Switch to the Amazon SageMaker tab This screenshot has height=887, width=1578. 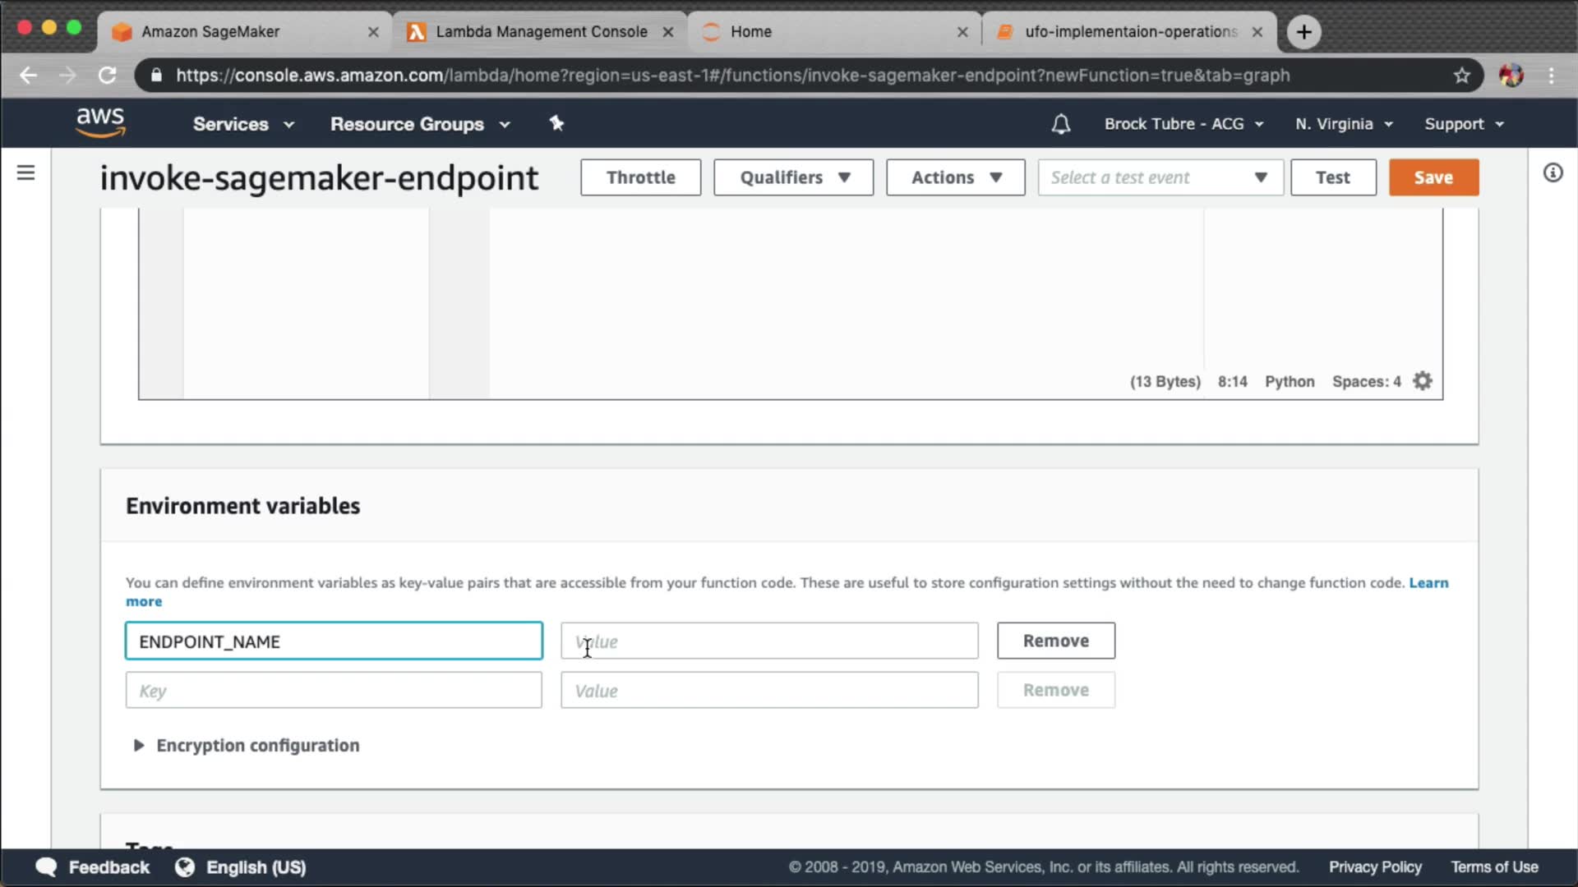pyautogui.click(x=210, y=32)
